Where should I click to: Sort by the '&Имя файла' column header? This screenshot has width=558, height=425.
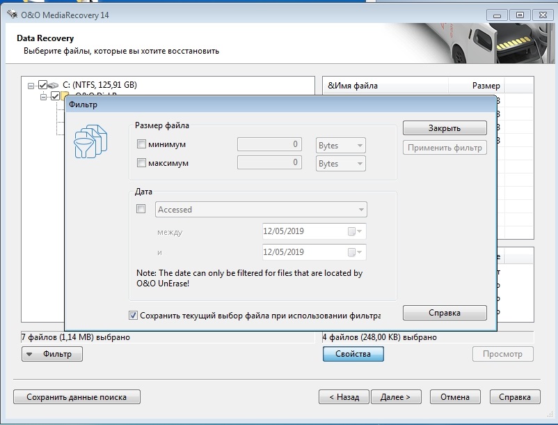(x=385, y=86)
